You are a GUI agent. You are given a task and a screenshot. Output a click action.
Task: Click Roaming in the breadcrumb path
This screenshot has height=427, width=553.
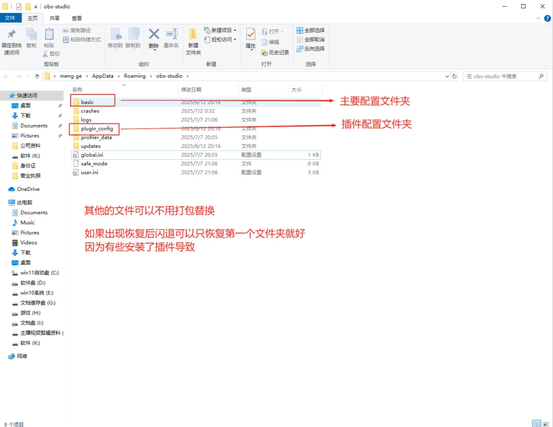(x=135, y=76)
